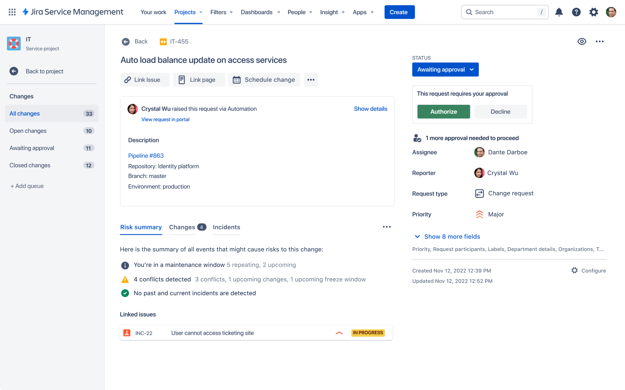This screenshot has width=625, height=390.
Task: Switch to the Changes tab
Action: (x=187, y=227)
